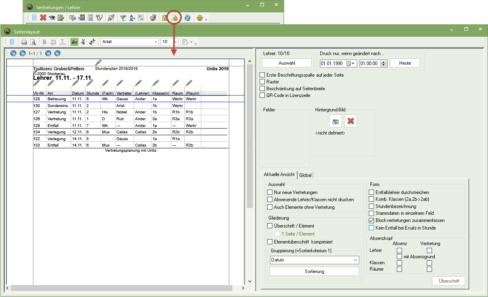Jump to the last preview page
Image resolution: width=488 pixels, height=297 pixels.
click(57, 53)
